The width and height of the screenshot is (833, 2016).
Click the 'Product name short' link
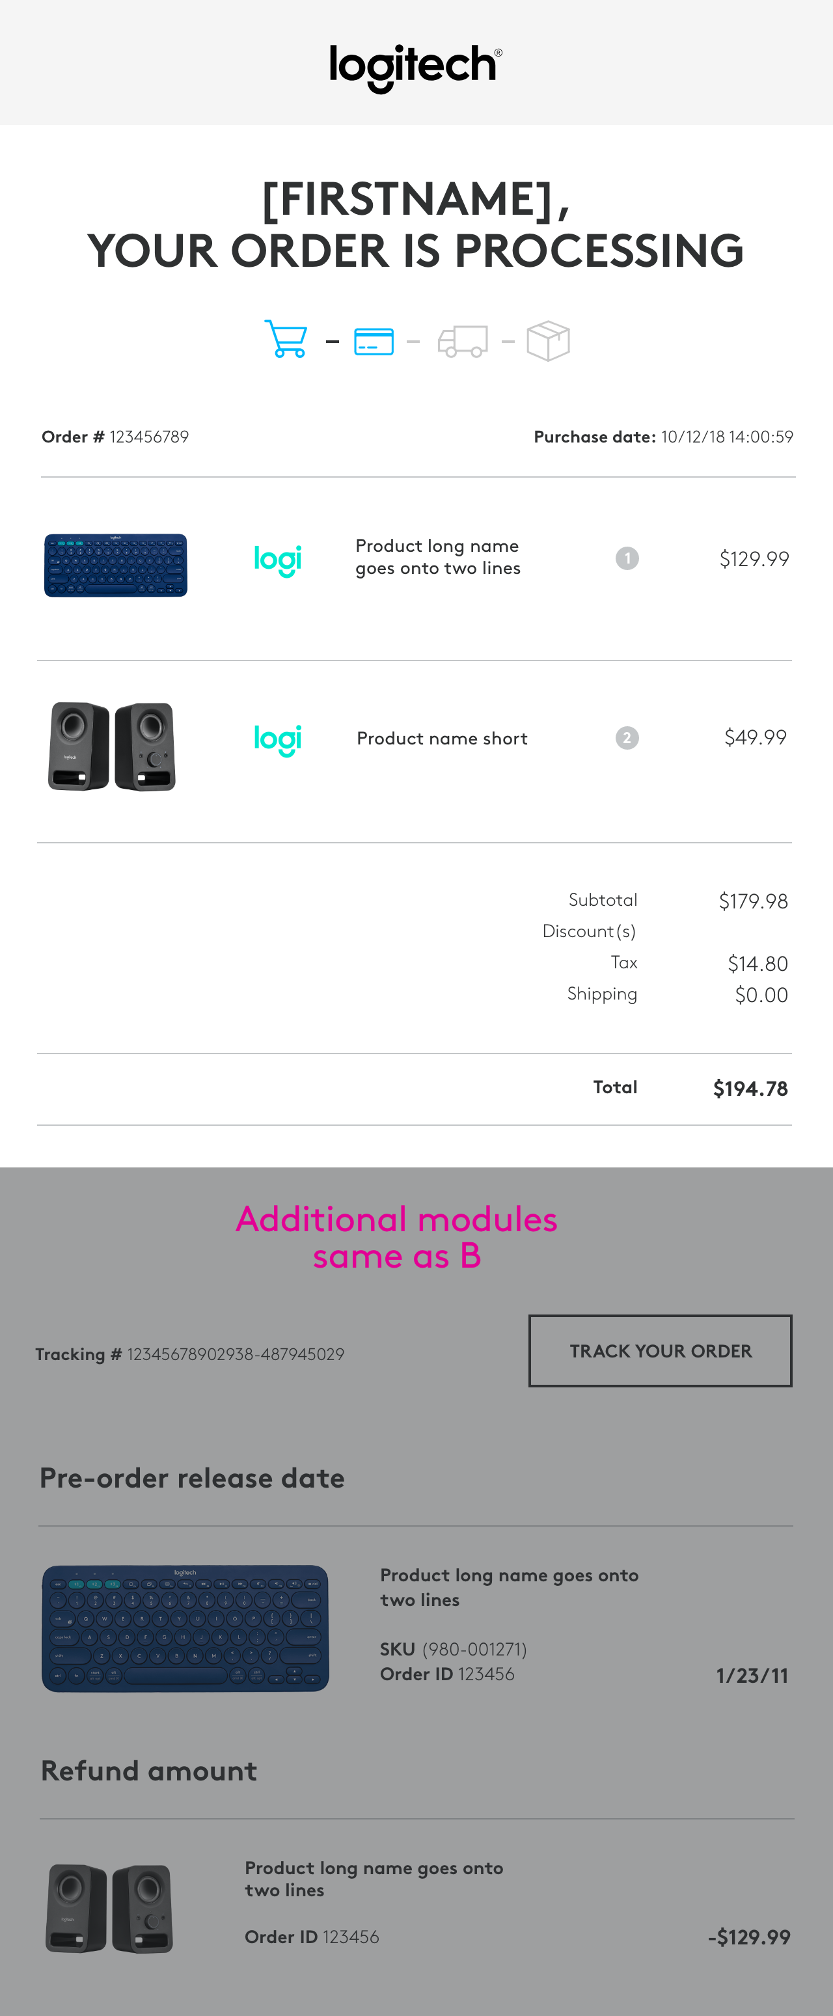[x=443, y=739]
